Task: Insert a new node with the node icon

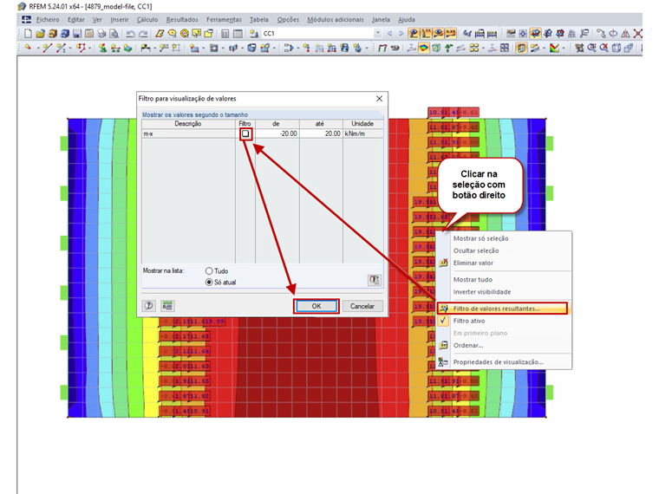Action: 28,49
